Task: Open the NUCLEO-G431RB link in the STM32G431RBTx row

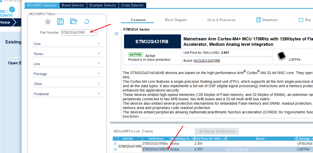Action: click(237, 149)
